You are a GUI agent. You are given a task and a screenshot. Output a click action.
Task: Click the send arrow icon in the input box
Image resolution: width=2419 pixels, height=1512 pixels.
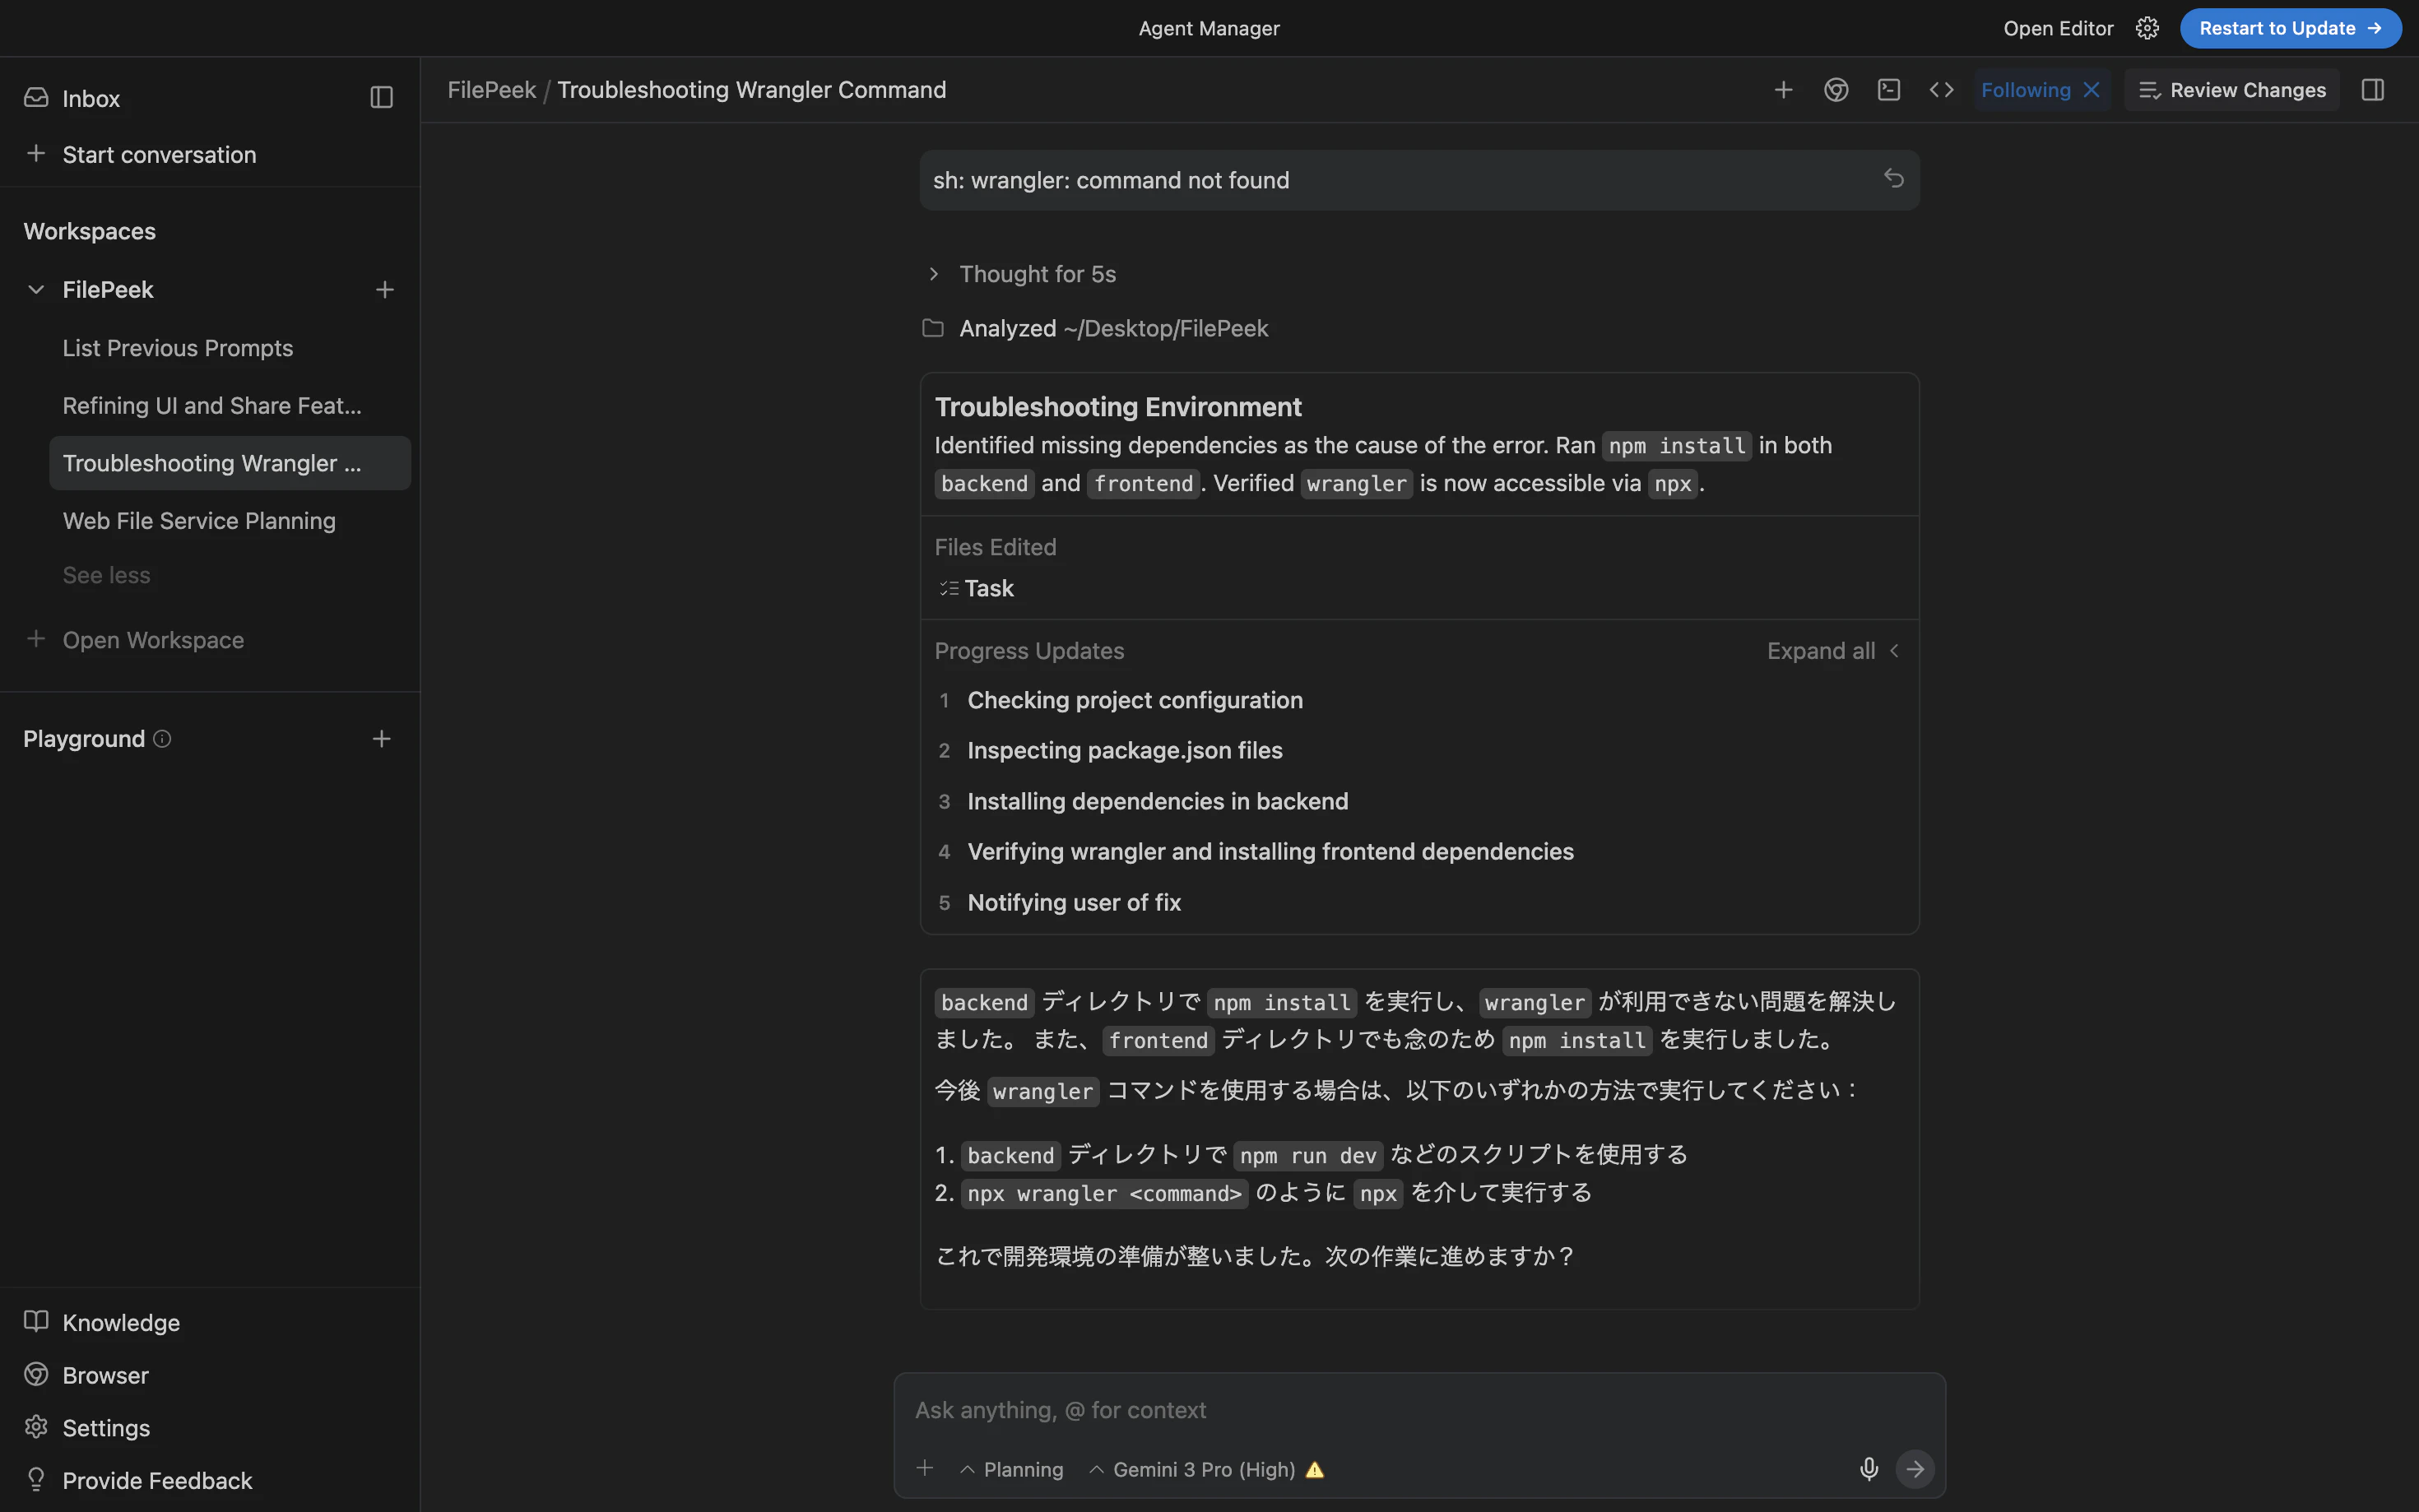coord(1915,1469)
